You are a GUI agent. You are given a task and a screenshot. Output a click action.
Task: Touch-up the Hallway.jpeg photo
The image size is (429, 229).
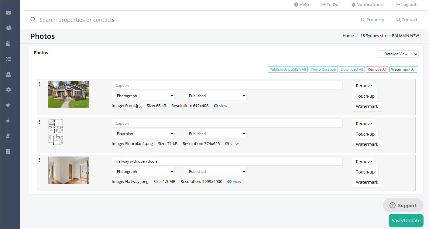365,172
